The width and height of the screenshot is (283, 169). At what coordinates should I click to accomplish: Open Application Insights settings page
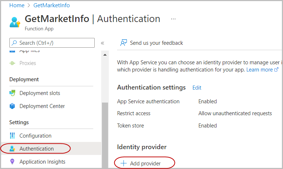click(42, 162)
